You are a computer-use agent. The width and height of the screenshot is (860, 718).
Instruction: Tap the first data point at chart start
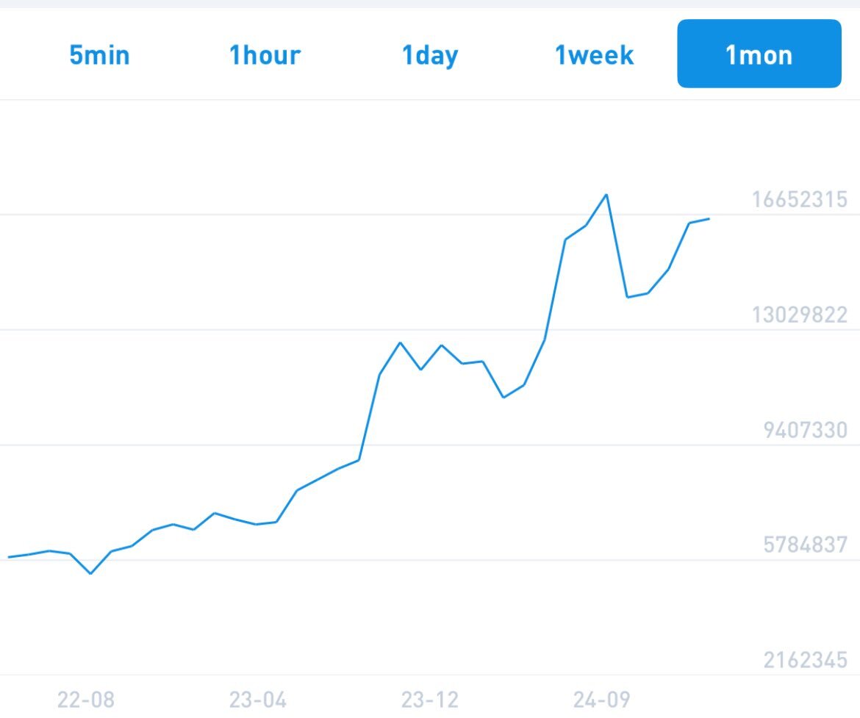(x=9, y=557)
